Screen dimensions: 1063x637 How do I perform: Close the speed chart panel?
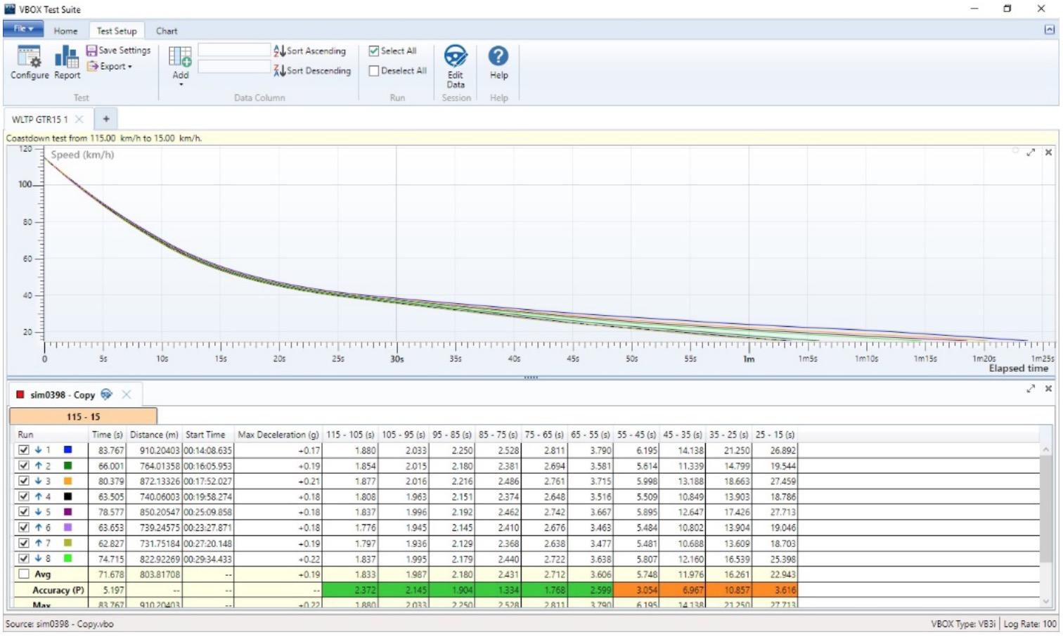click(1048, 153)
